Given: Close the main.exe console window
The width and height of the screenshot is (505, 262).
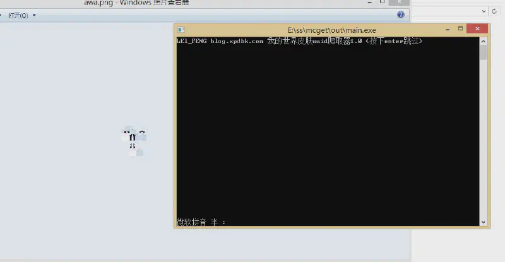Looking at the screenshot, I should coord(477,29).
